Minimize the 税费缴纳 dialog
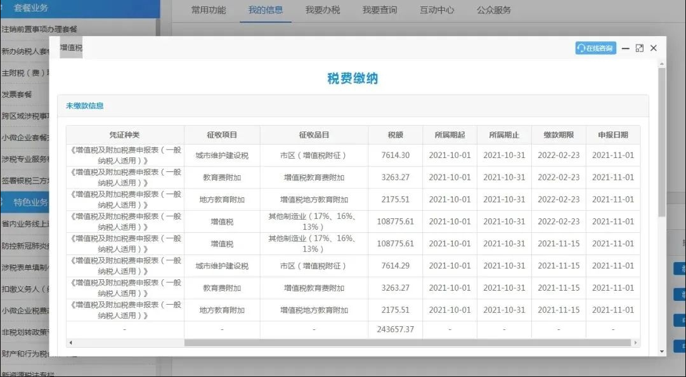Viewport: 686px width, 377px height. click(626, 48)
